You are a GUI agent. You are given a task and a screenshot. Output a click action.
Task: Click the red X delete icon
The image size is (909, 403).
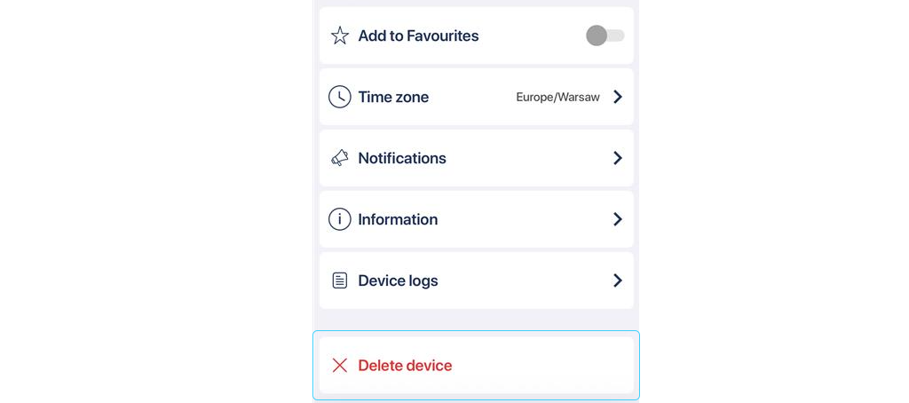pyautogui.click(x=340, y=366)
